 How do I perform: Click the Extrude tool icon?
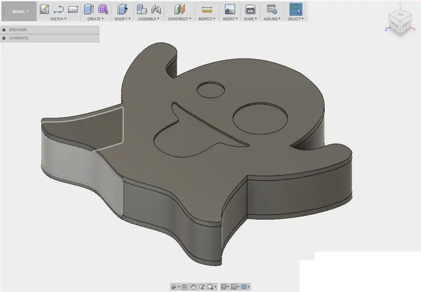tap(88, 9)
